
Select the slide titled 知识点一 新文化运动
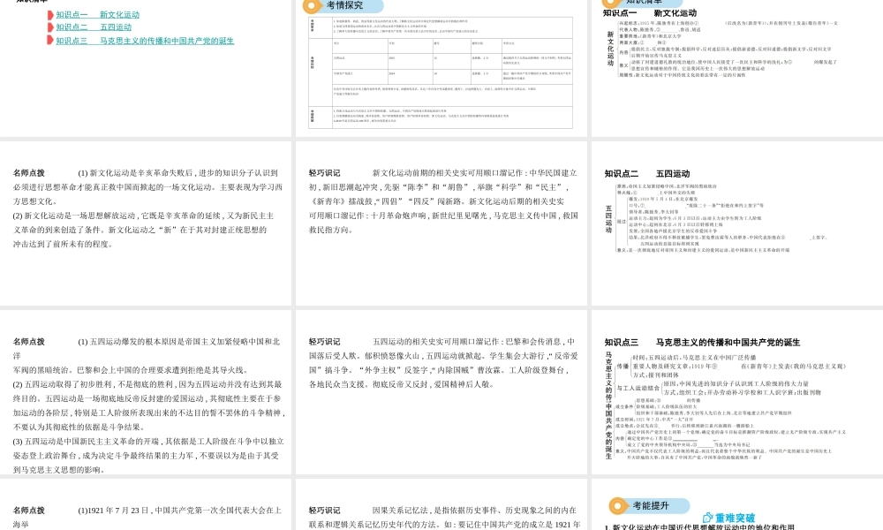[x=737, y=68]
